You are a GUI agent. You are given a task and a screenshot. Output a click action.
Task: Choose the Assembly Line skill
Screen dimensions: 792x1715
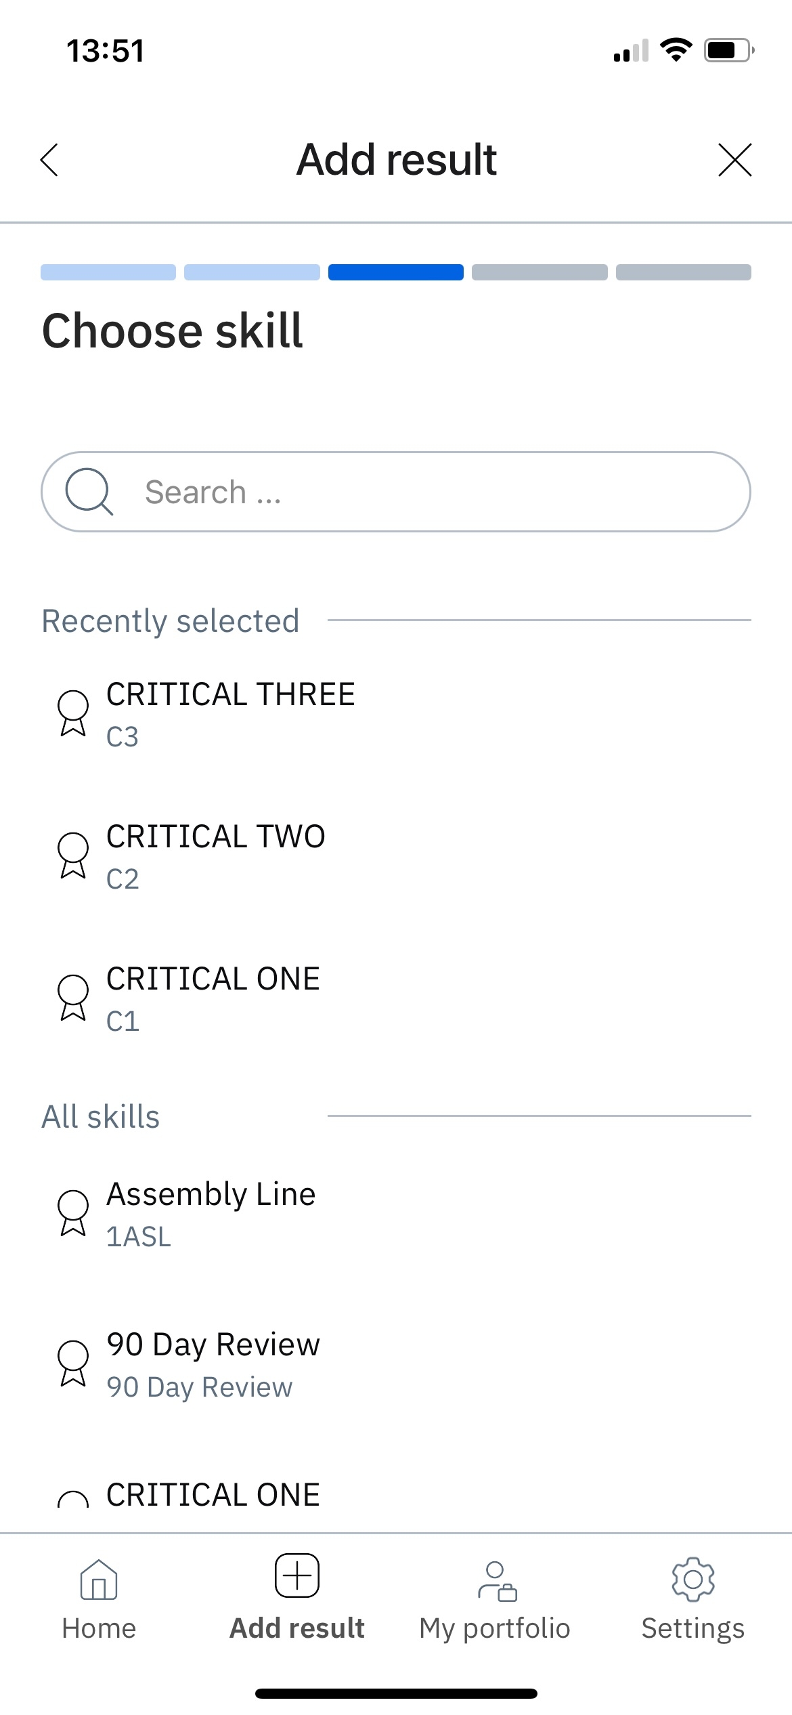[396, 1214]
